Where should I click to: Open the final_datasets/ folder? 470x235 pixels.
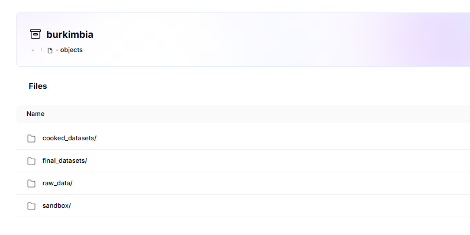pyautogui.click(x=65, y=160)
